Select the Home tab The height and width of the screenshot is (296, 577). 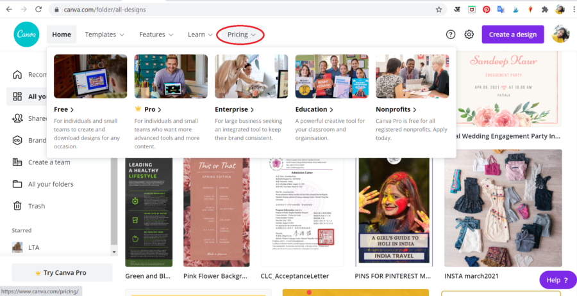coord(62,35)
